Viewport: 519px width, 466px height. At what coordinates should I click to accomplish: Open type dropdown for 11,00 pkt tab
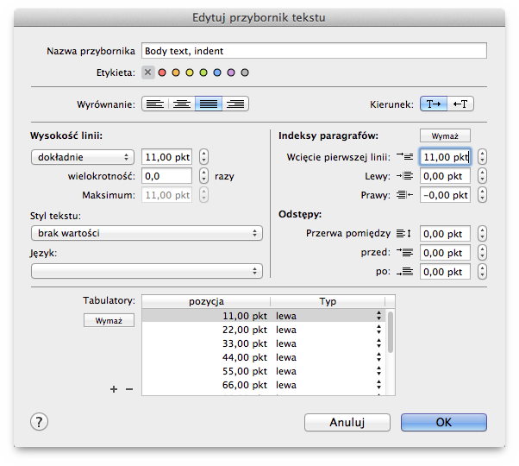point(379,316)
